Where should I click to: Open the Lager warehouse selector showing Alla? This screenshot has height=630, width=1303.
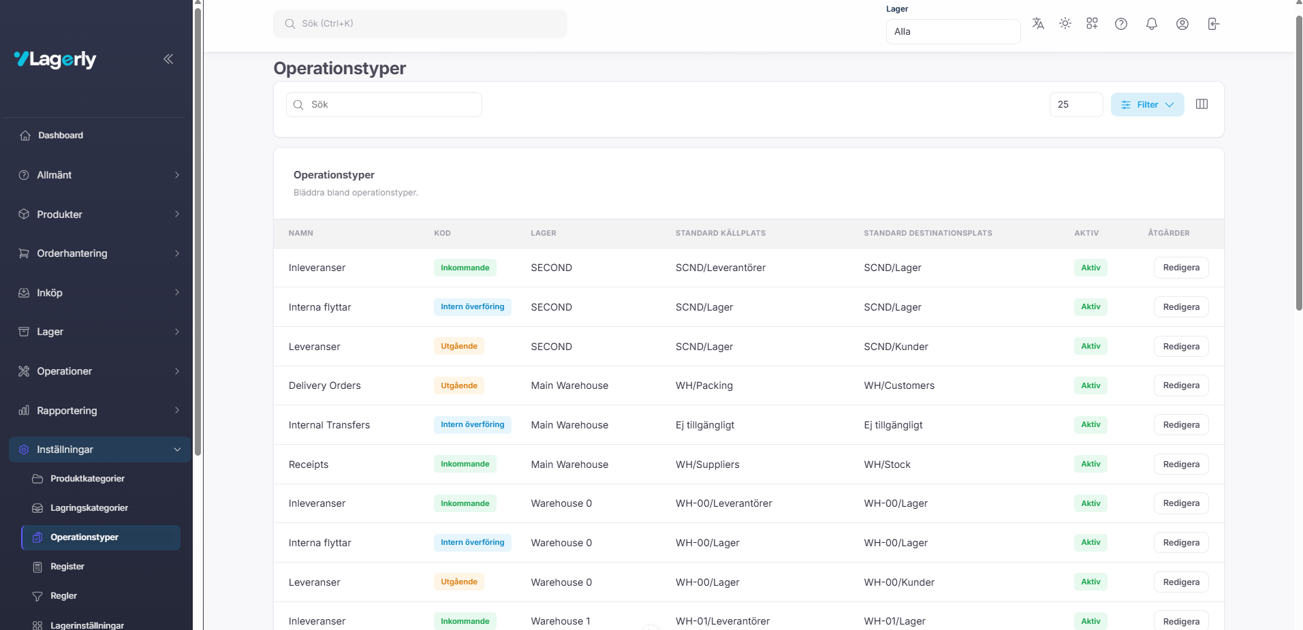click(952, 31)
